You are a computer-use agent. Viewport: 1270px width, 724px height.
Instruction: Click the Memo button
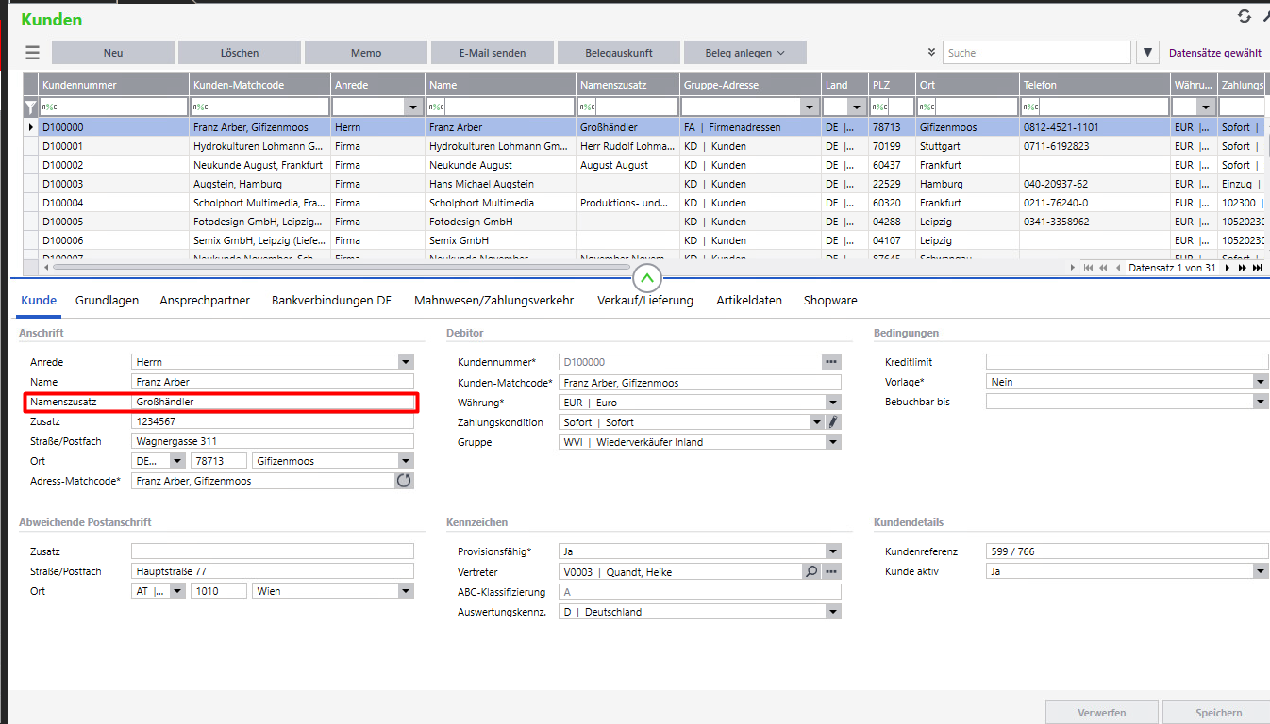click(366, 53)
